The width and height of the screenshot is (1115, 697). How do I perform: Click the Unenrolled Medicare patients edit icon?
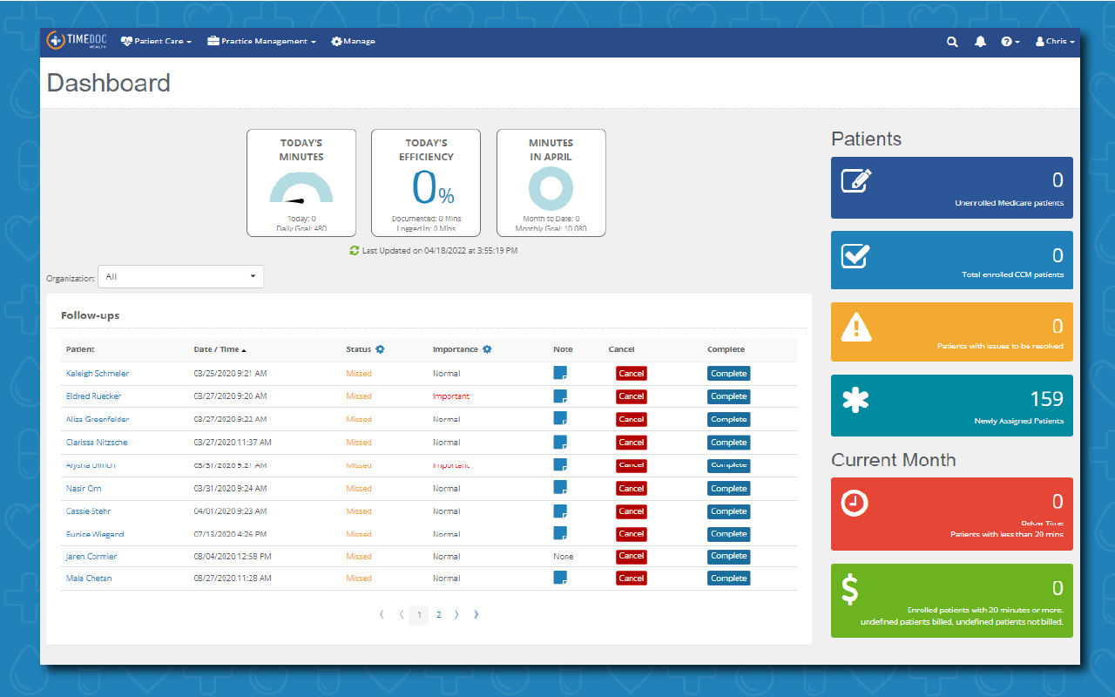pos(856,180)
